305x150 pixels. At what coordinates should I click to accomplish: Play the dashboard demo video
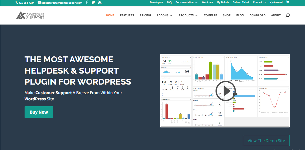(x=225, y=91)
